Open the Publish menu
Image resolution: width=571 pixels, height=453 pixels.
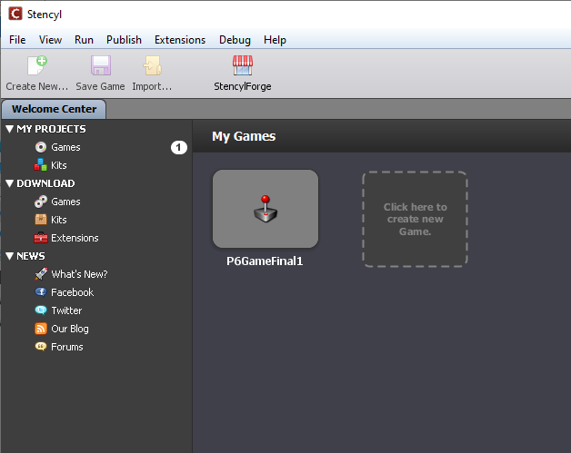124,40
